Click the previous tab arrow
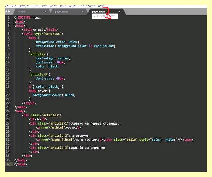 (x=6, y=11)
